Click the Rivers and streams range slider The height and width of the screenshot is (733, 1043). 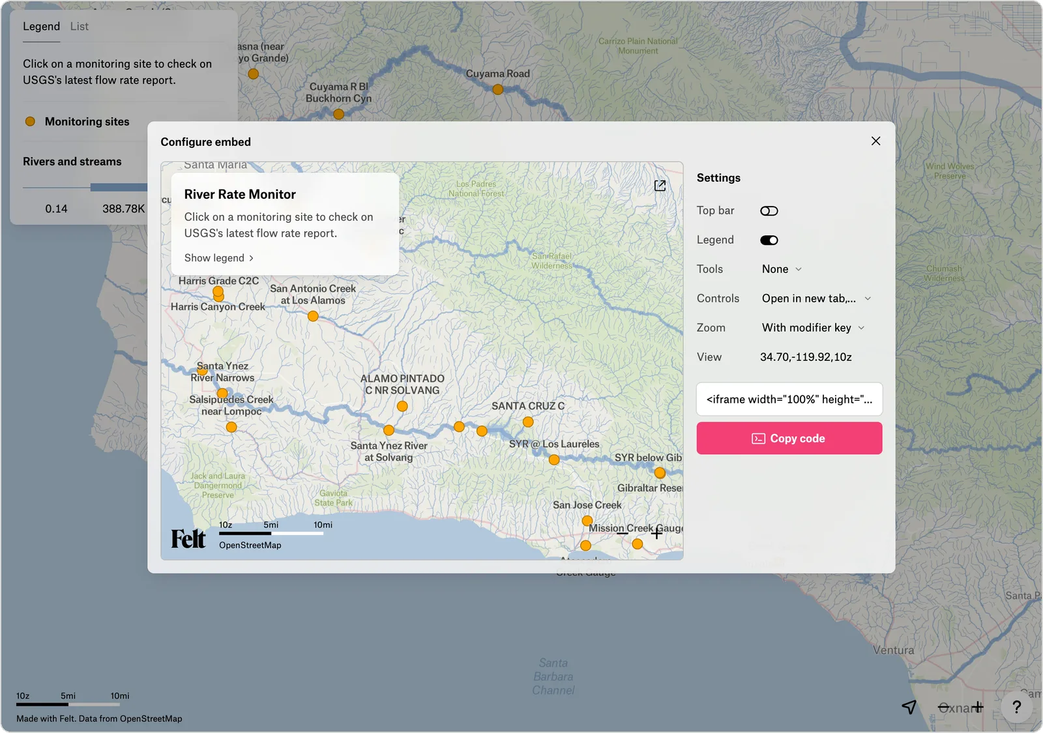[85, 188]
